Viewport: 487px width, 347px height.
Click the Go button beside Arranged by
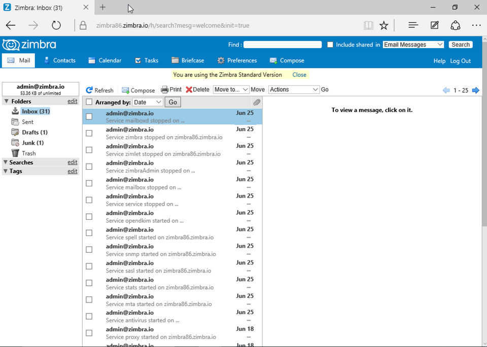pyautogui.click(x=172, y=102)
